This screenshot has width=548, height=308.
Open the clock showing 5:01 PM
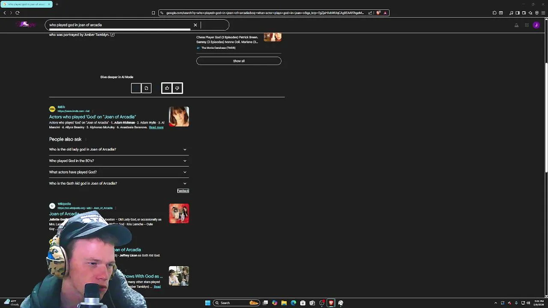pos(539,303)
